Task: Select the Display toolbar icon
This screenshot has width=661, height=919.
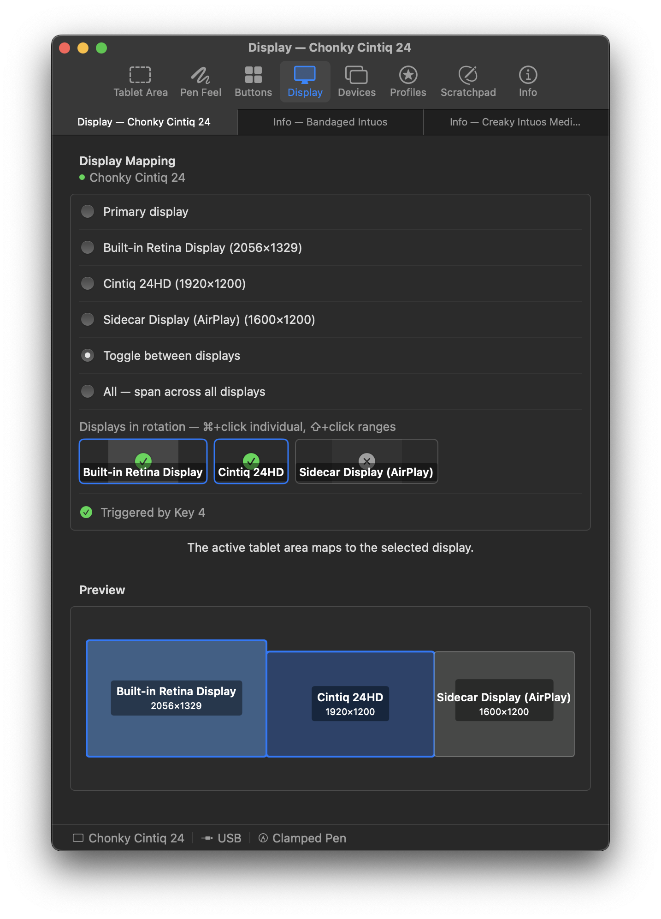Action: (x=305, y=82)
